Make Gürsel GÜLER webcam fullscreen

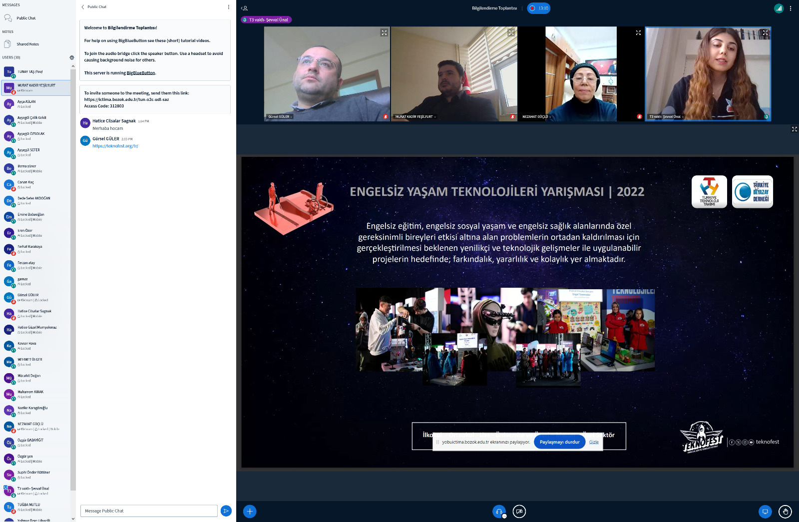(x=384, y=32)
